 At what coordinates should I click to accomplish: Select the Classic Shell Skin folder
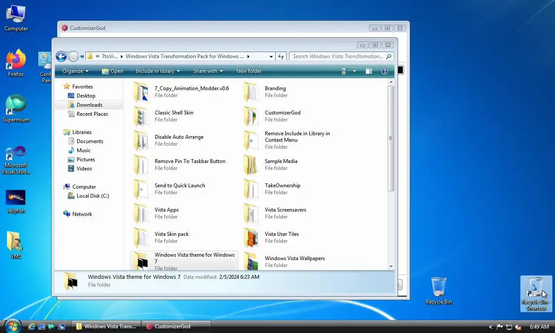(x=184, y=116)
